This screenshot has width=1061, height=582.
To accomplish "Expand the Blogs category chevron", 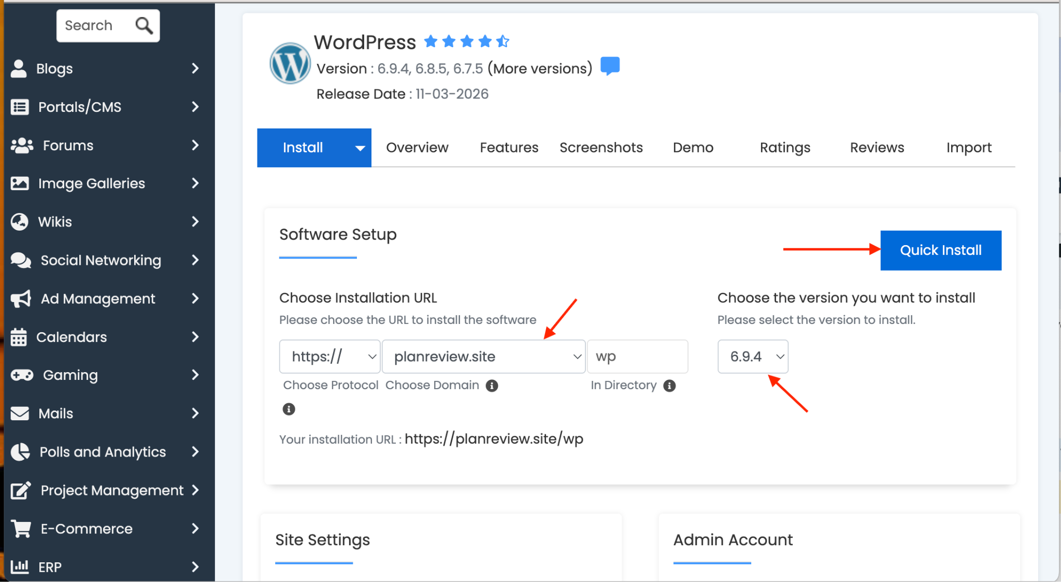I will (195, 68).
